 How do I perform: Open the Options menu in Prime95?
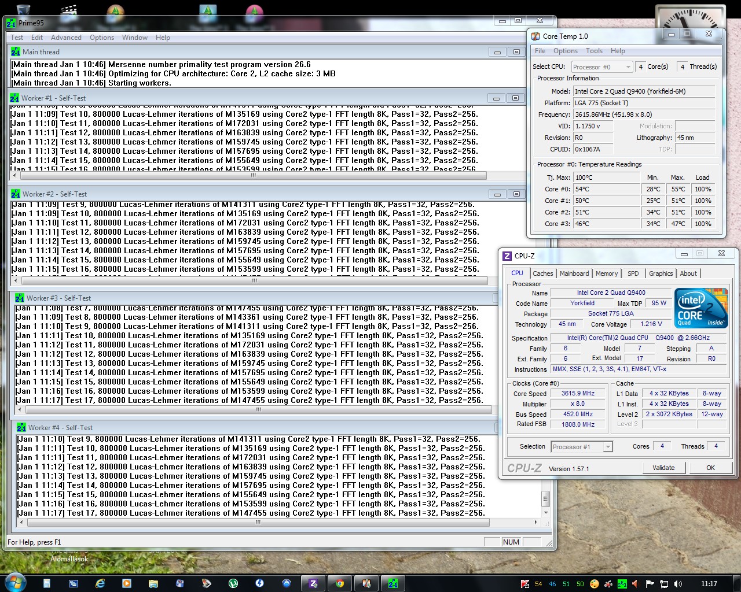pyautogui.click(x=102, y=38)
